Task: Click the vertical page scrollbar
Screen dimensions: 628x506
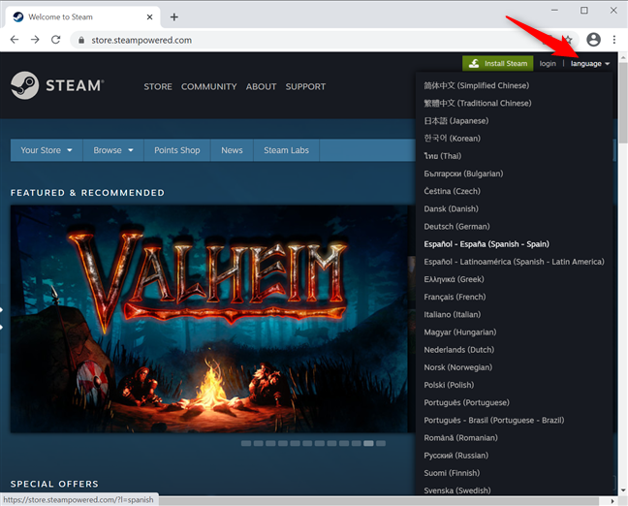Action: [x=623, y=103]
